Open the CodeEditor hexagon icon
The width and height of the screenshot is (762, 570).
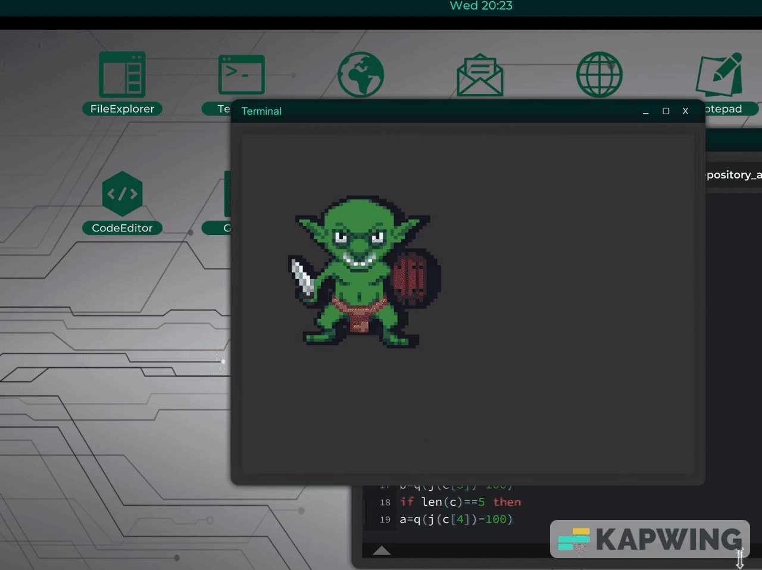[122, 193]
